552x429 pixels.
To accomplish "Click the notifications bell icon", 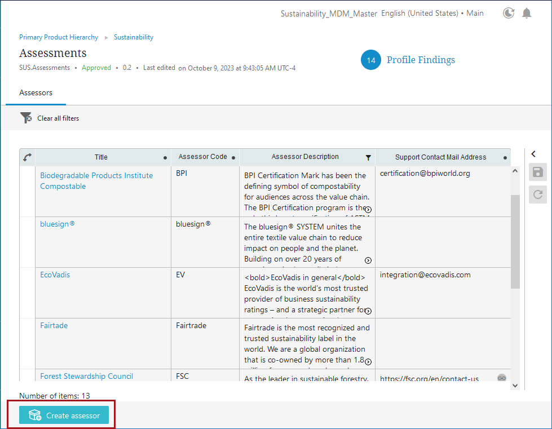I will [x=526, y=13].
